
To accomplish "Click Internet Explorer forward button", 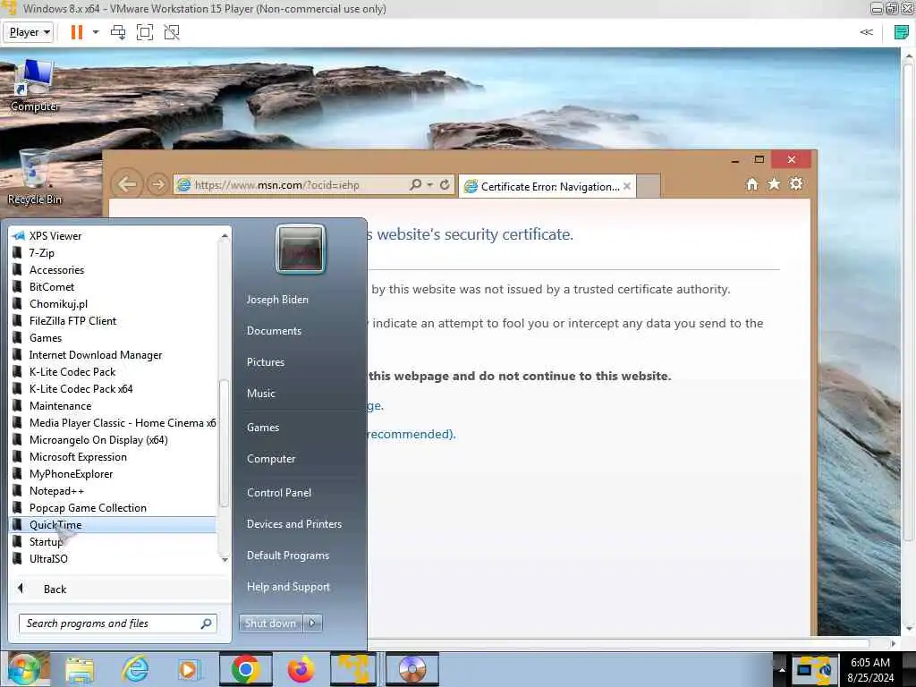I will (157, 184).
